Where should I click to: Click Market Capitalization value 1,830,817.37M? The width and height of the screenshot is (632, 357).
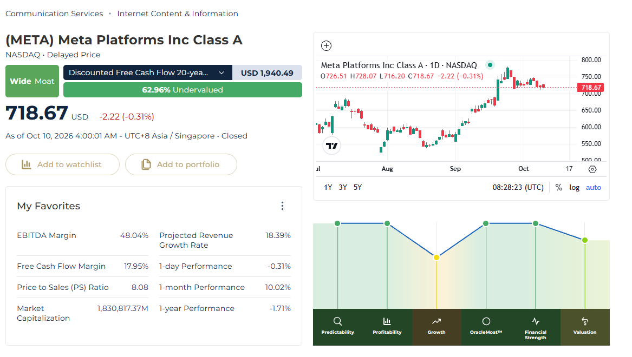point(122,308)
